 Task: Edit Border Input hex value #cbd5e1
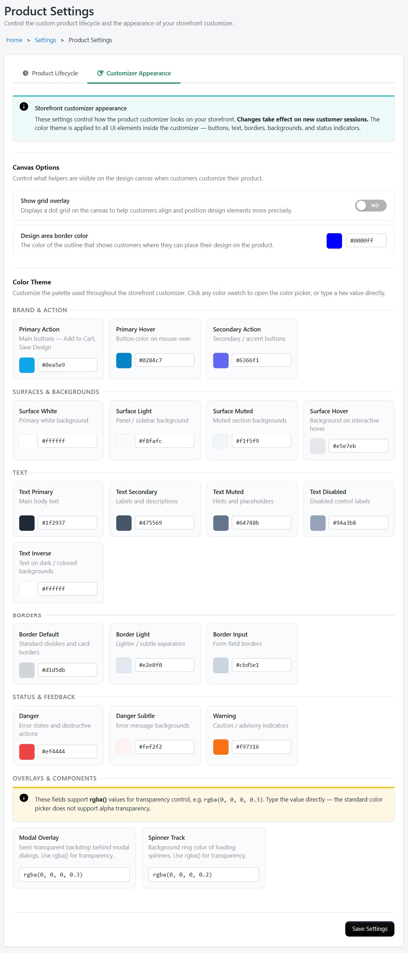(x=261, y=665)
